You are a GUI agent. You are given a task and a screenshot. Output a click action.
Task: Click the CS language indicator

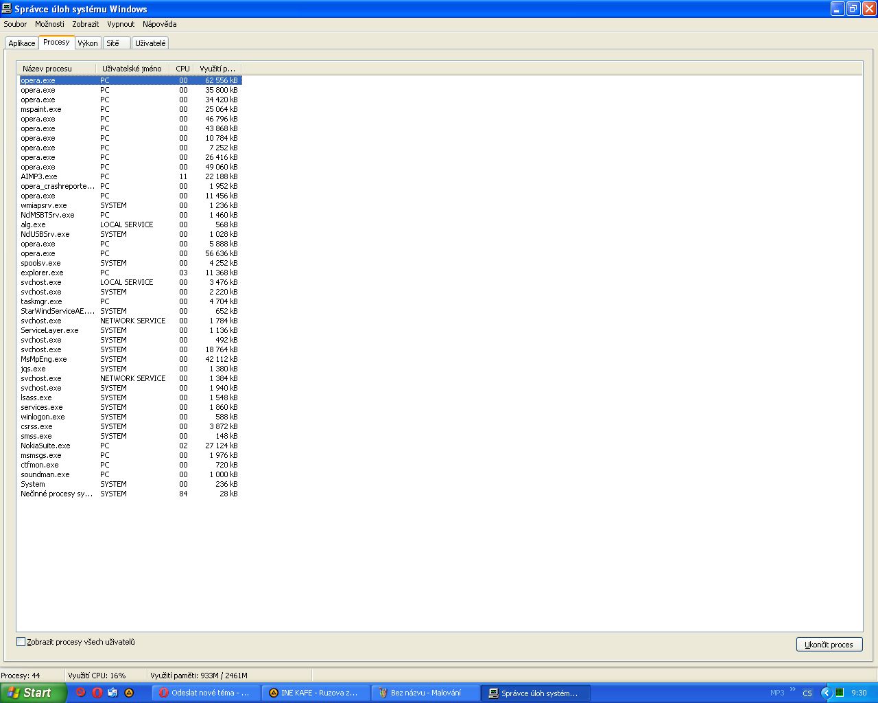pyautogui.click(x=807, y=693)
